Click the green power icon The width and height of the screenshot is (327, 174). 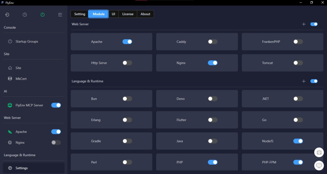click(42, 15)
